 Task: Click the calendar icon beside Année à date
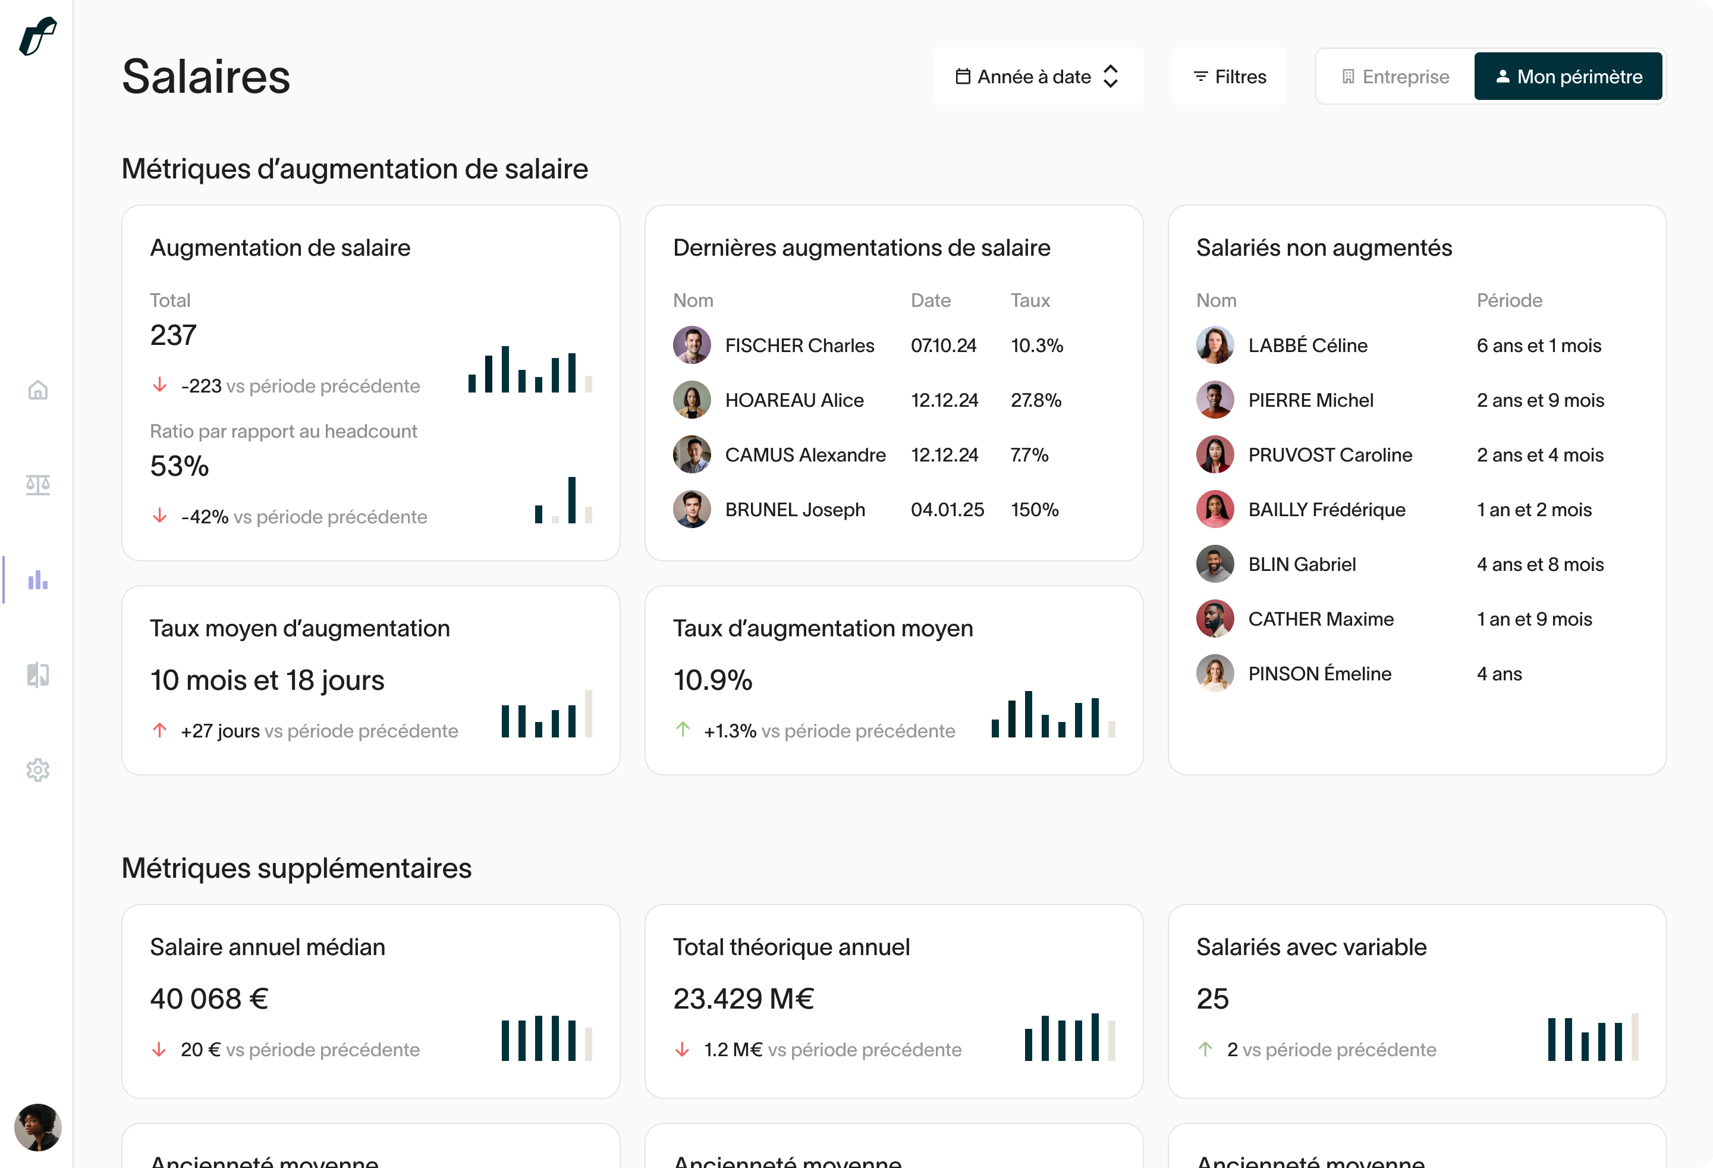point(963,77)
